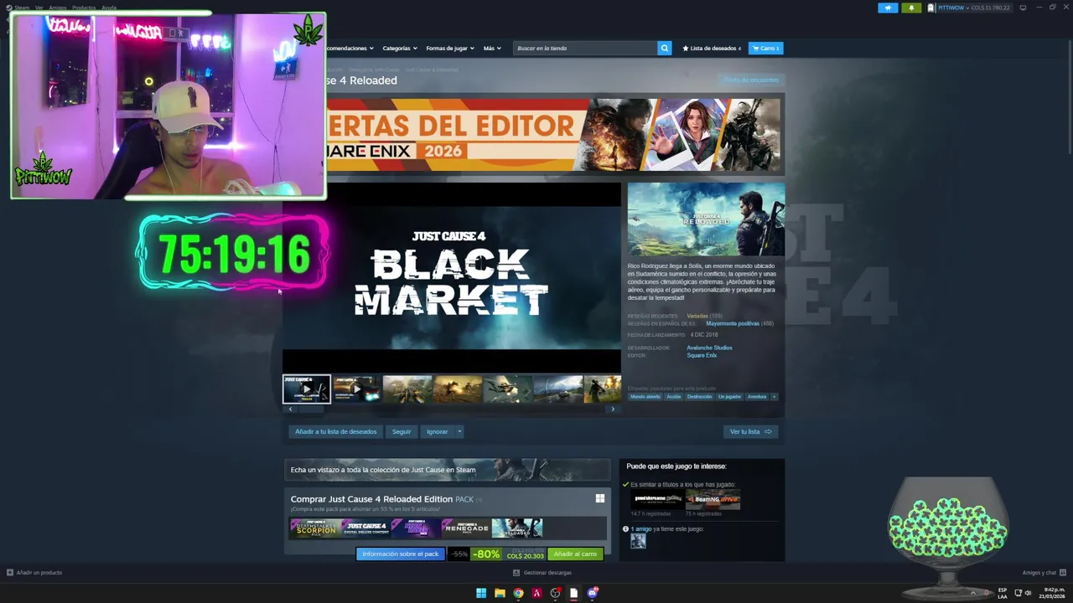Click the Ignorar button
The image size is (1073, 603).
[x=437, y=431]
